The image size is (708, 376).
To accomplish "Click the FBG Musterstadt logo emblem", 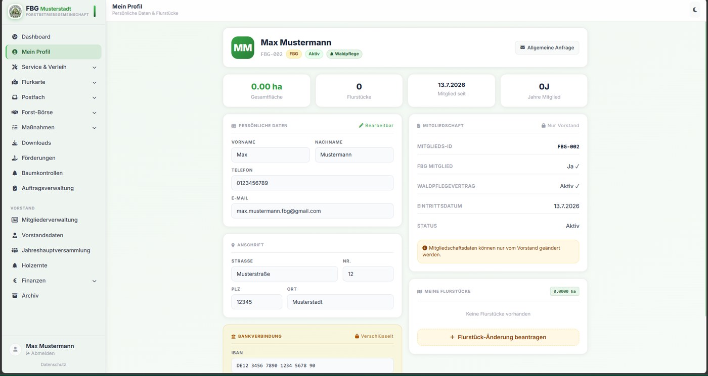I will [x=15, y=11].
